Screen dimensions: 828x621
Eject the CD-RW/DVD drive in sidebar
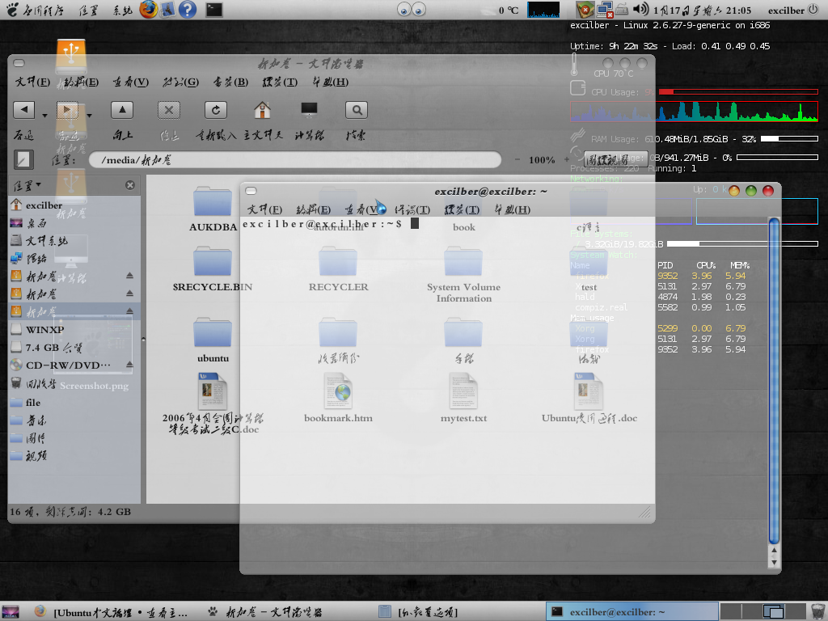tap(129, 365)
